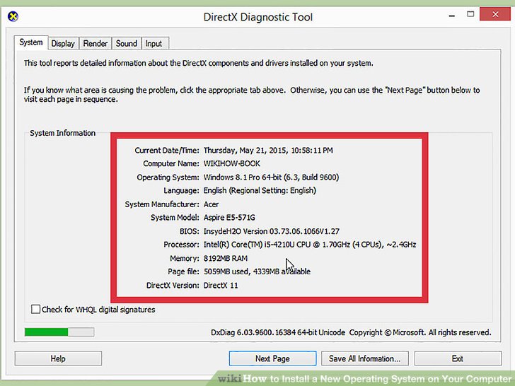Switch to the Render tab
515x386 pixels.
(96, 43)
